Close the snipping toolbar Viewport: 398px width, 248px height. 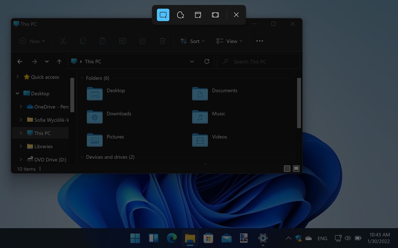pos(236,15)
